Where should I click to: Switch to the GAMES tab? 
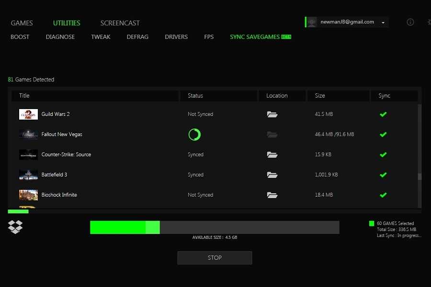coord(22,23)
